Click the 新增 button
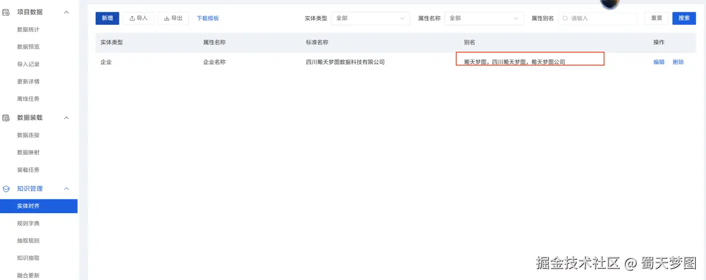The image size is (706, 280). click(107, 19)
